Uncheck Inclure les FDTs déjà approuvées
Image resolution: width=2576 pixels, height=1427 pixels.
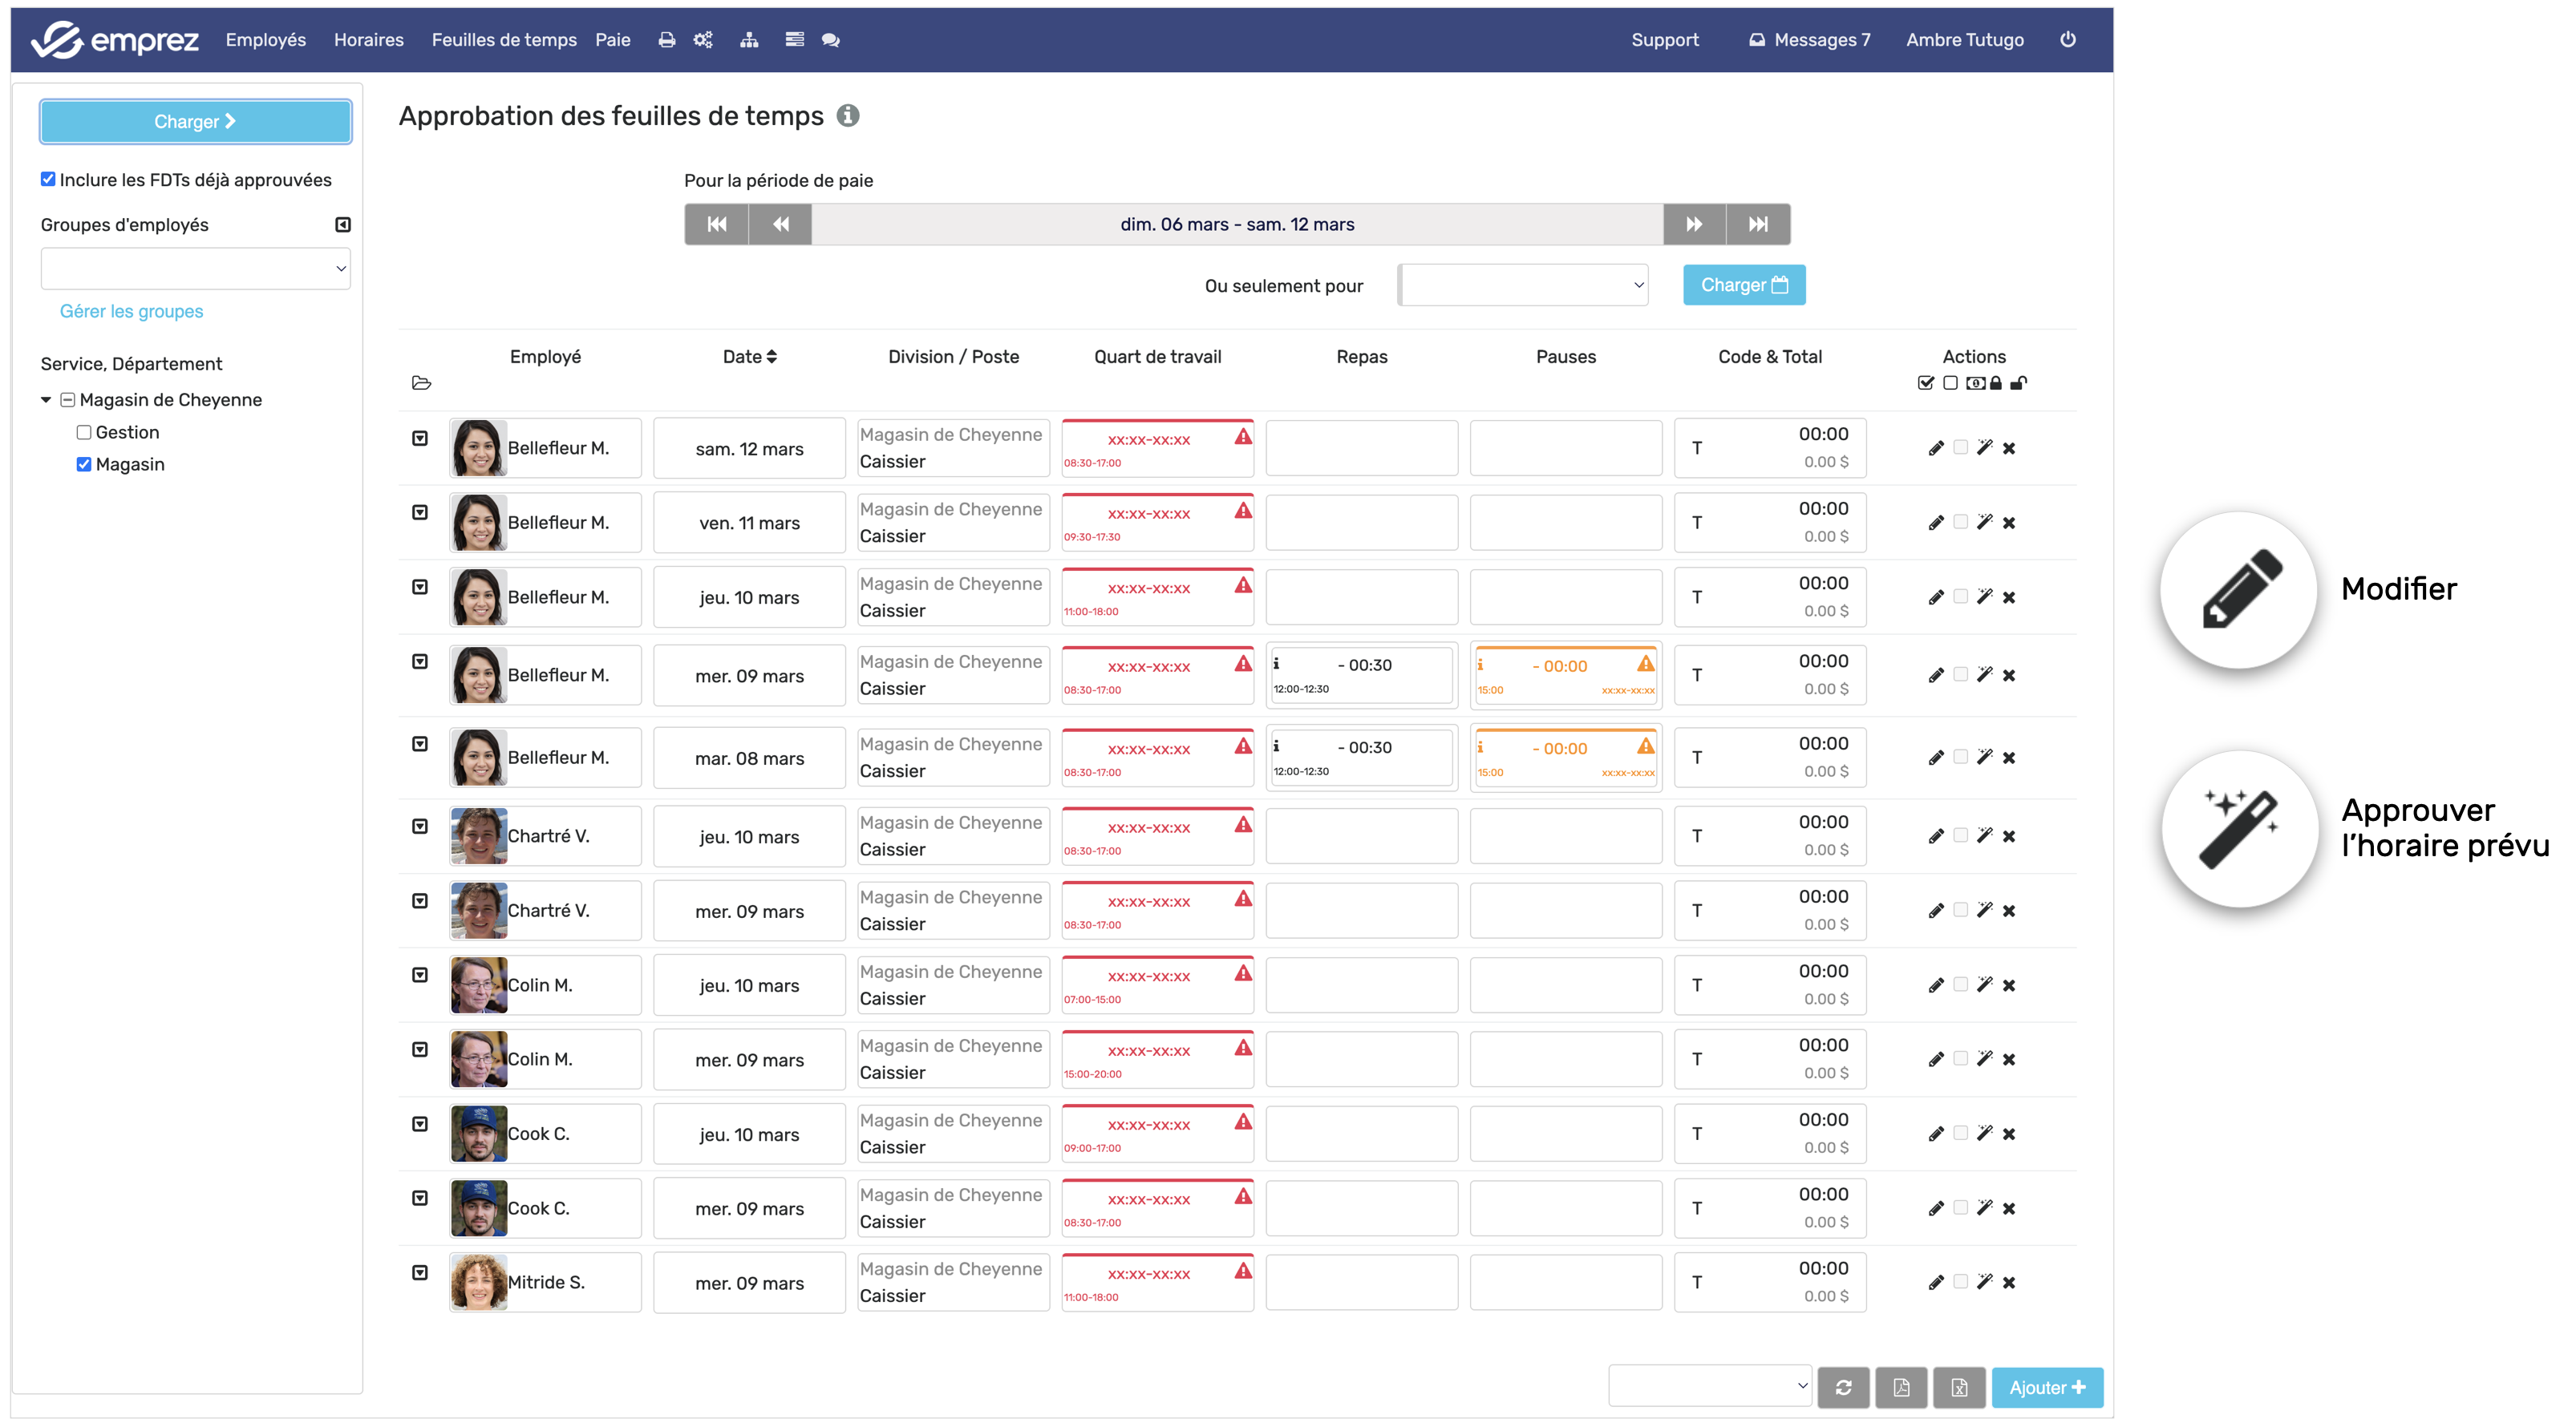48,180
